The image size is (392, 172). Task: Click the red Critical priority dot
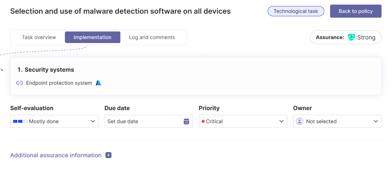click(203, 121)
